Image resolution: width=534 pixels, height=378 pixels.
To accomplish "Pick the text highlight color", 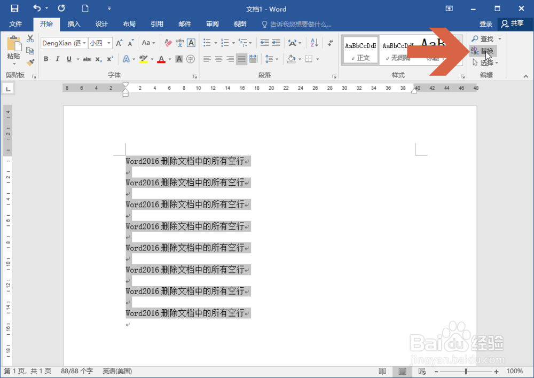I will click(143, 59).
